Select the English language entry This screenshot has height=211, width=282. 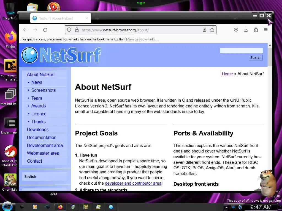pyautogui.click(x=30, y=177)
